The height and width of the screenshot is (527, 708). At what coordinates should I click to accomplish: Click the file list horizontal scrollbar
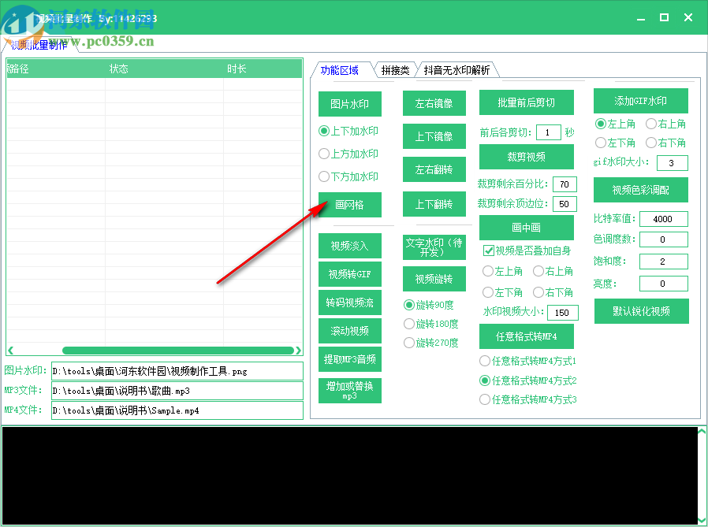(178, 351)
